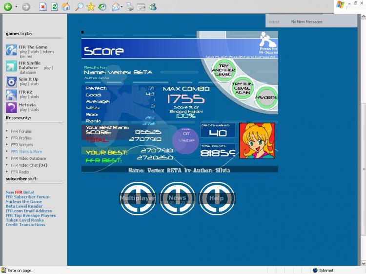Click the low res link
The width and height of the screenshot is (366, 274).
coord(26,57)
